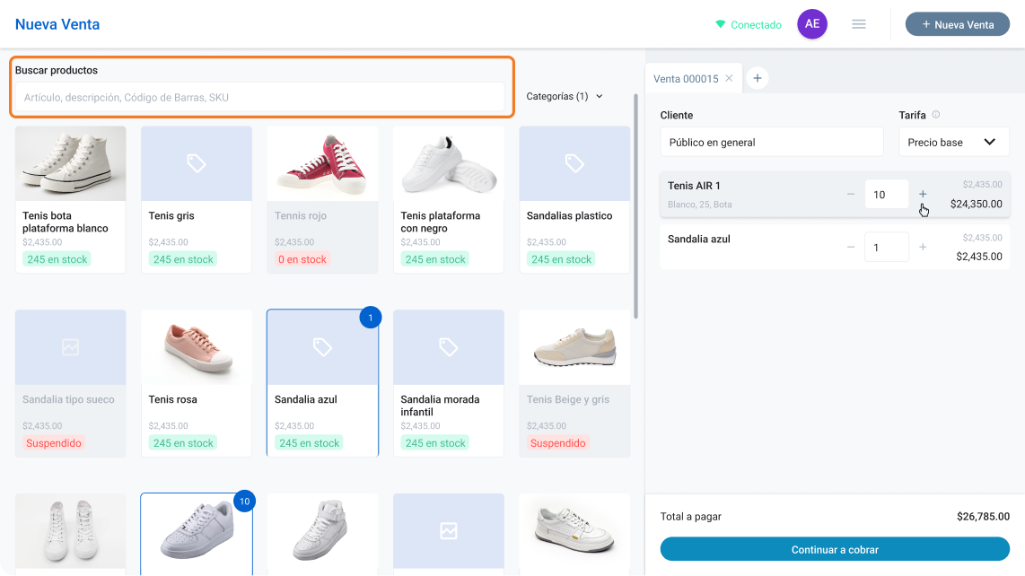Screen dimensions: 1025x576
Task: Focus the Buscar productos search field
Action: pos(259,98)
